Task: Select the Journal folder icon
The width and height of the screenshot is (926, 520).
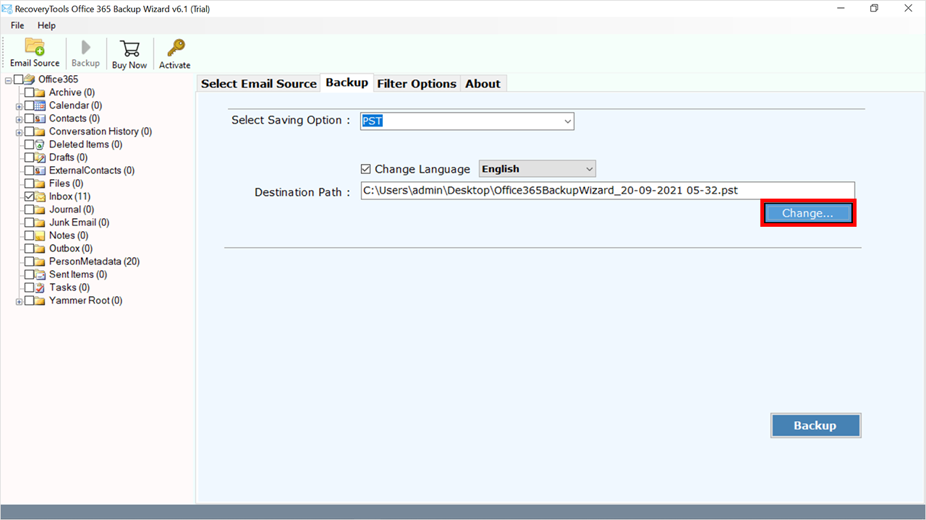Action: [x=41, y=209]
